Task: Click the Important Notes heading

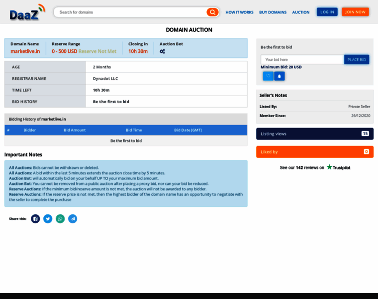Action: (23, 154)
